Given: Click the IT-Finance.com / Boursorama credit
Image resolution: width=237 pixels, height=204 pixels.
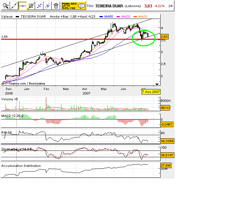Looking at the screenshot, I should pyautogui.click(x=23, y=84).
